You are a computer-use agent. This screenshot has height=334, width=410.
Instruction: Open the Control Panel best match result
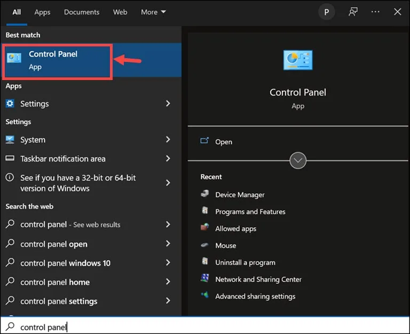91,60
